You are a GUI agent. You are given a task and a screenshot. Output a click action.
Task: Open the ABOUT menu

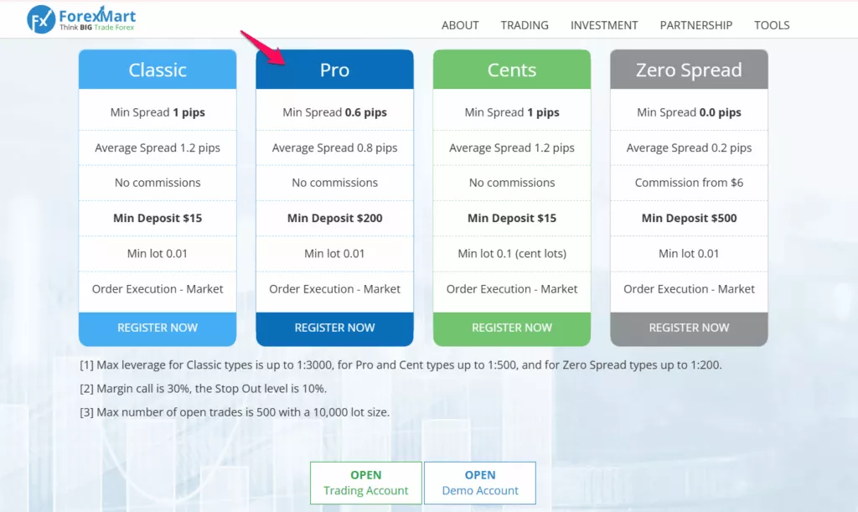[x=460, y=25]
